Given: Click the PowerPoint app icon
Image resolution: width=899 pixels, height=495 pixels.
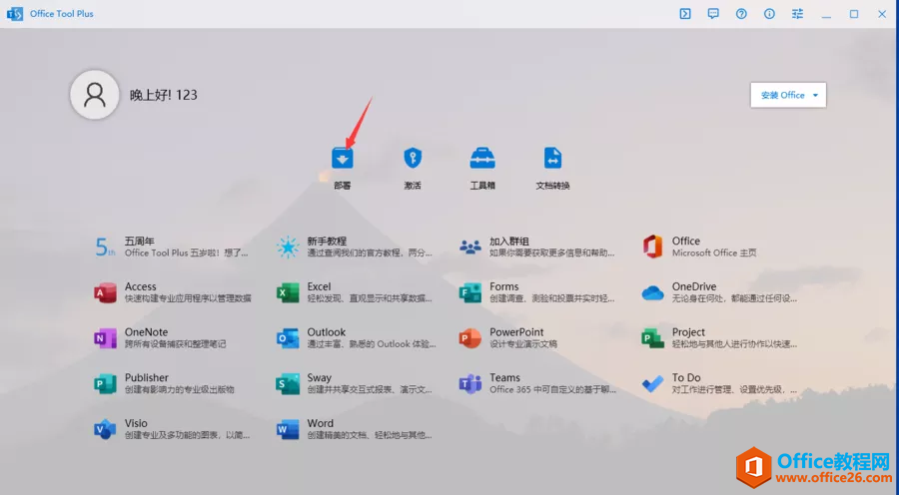Looking at the screenshot, I should click(x=470, y=338).
